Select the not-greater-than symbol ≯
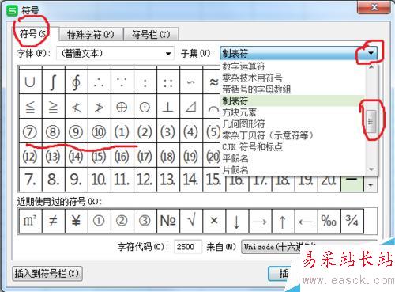 coord(100,107)
